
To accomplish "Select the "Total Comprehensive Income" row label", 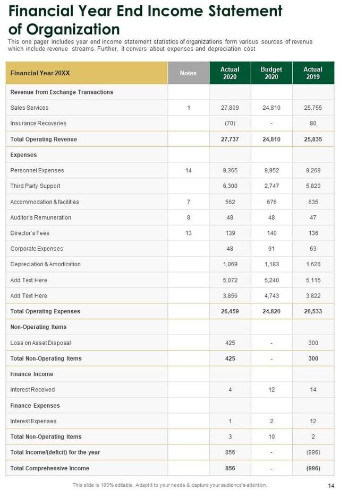I will (x=49, y=468).
